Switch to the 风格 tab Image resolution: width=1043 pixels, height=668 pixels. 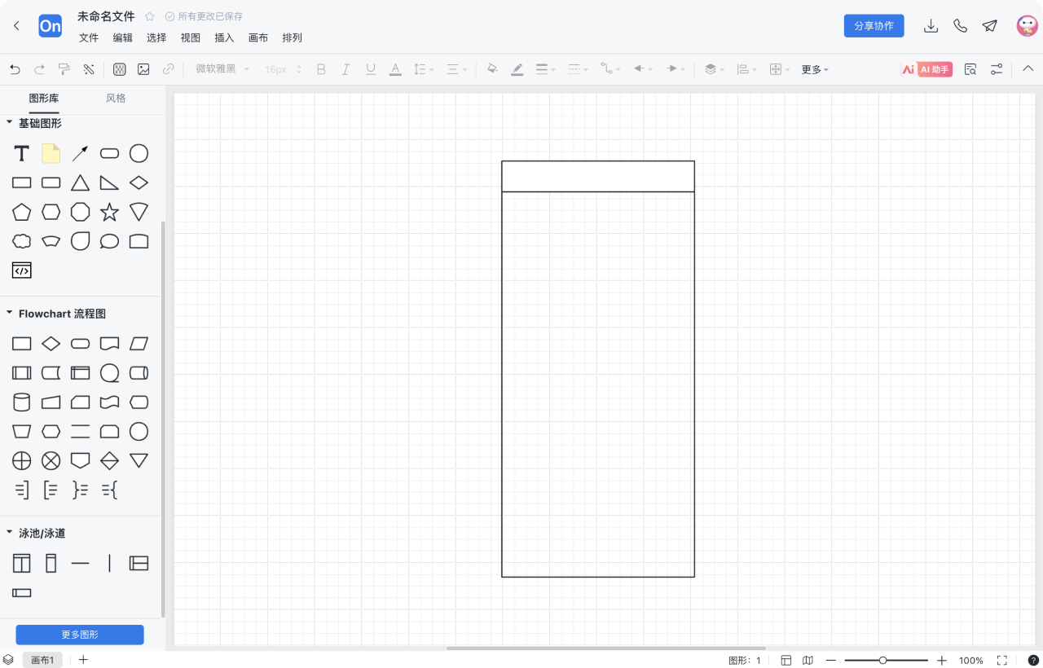click(116, 99)
